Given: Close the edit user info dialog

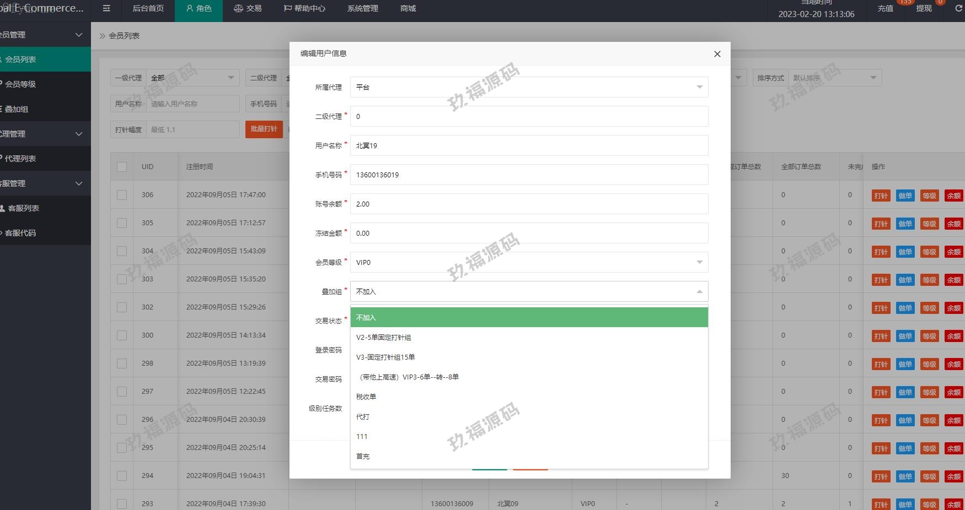Looking at the screenshot, I should point(717,54).
